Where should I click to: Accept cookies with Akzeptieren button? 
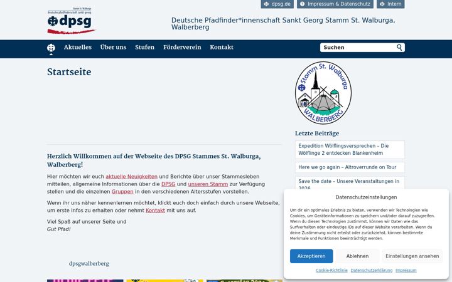311,256
